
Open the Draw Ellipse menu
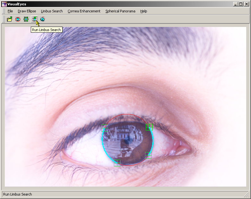[27, 11]
